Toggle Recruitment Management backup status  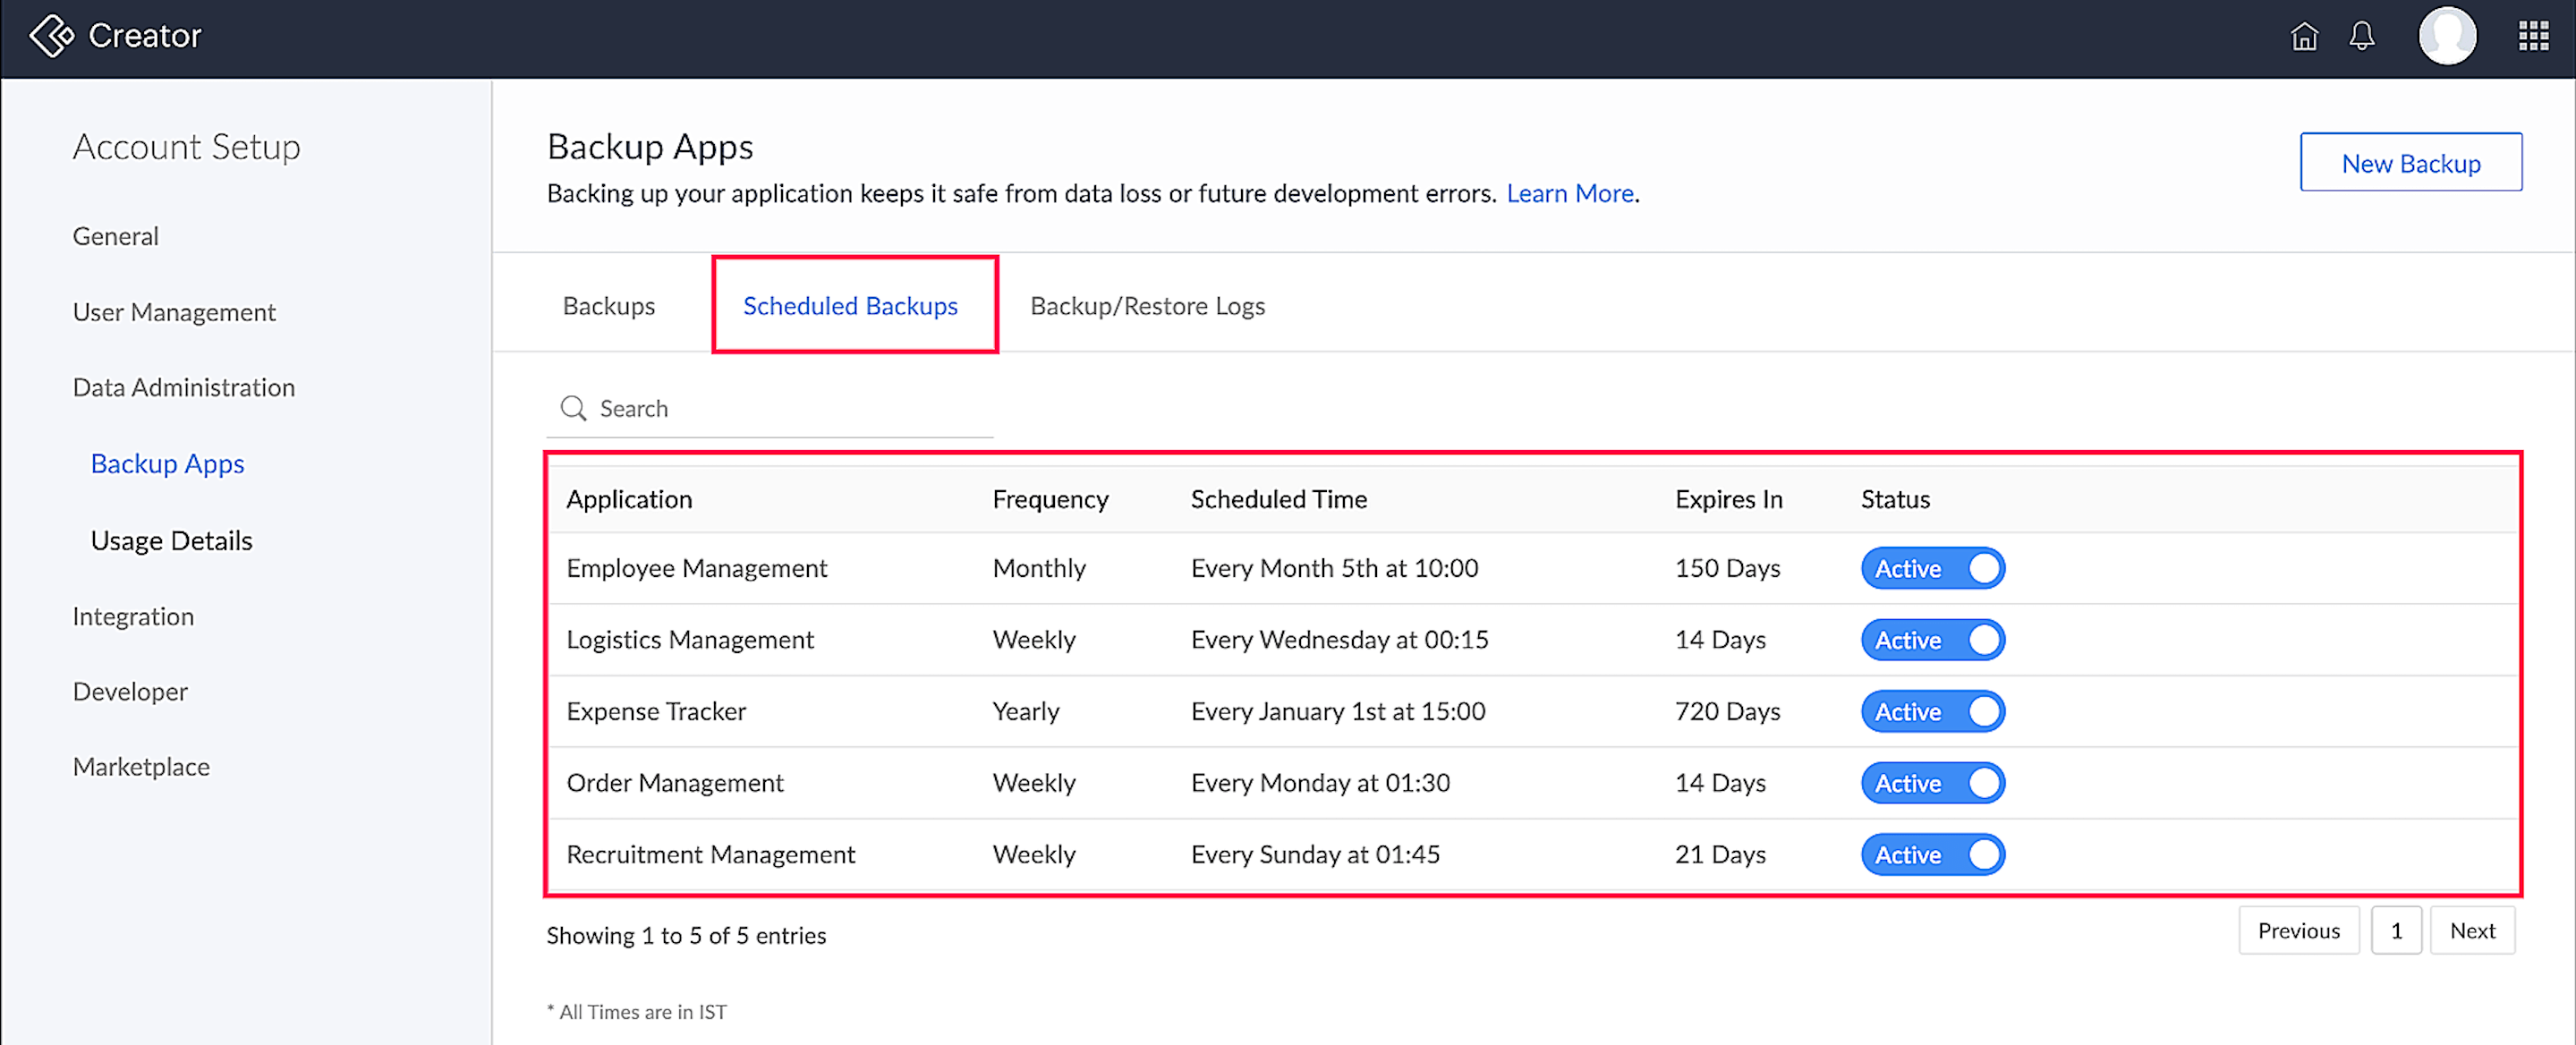(1932, 854)
